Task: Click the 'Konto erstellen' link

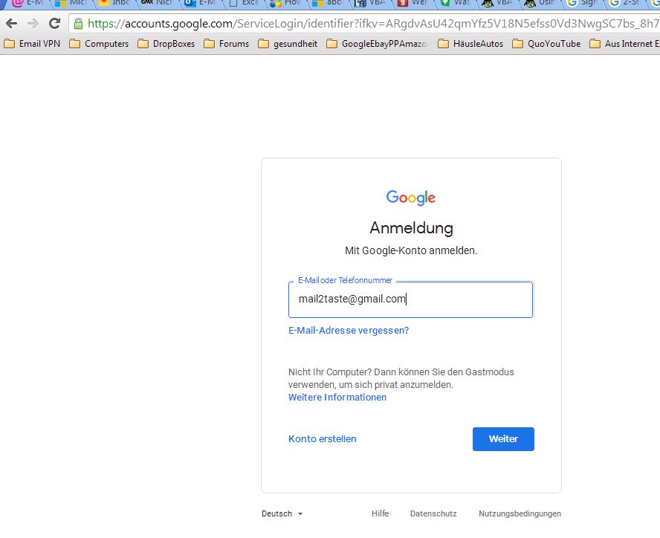Action: (x=323, y=438)
